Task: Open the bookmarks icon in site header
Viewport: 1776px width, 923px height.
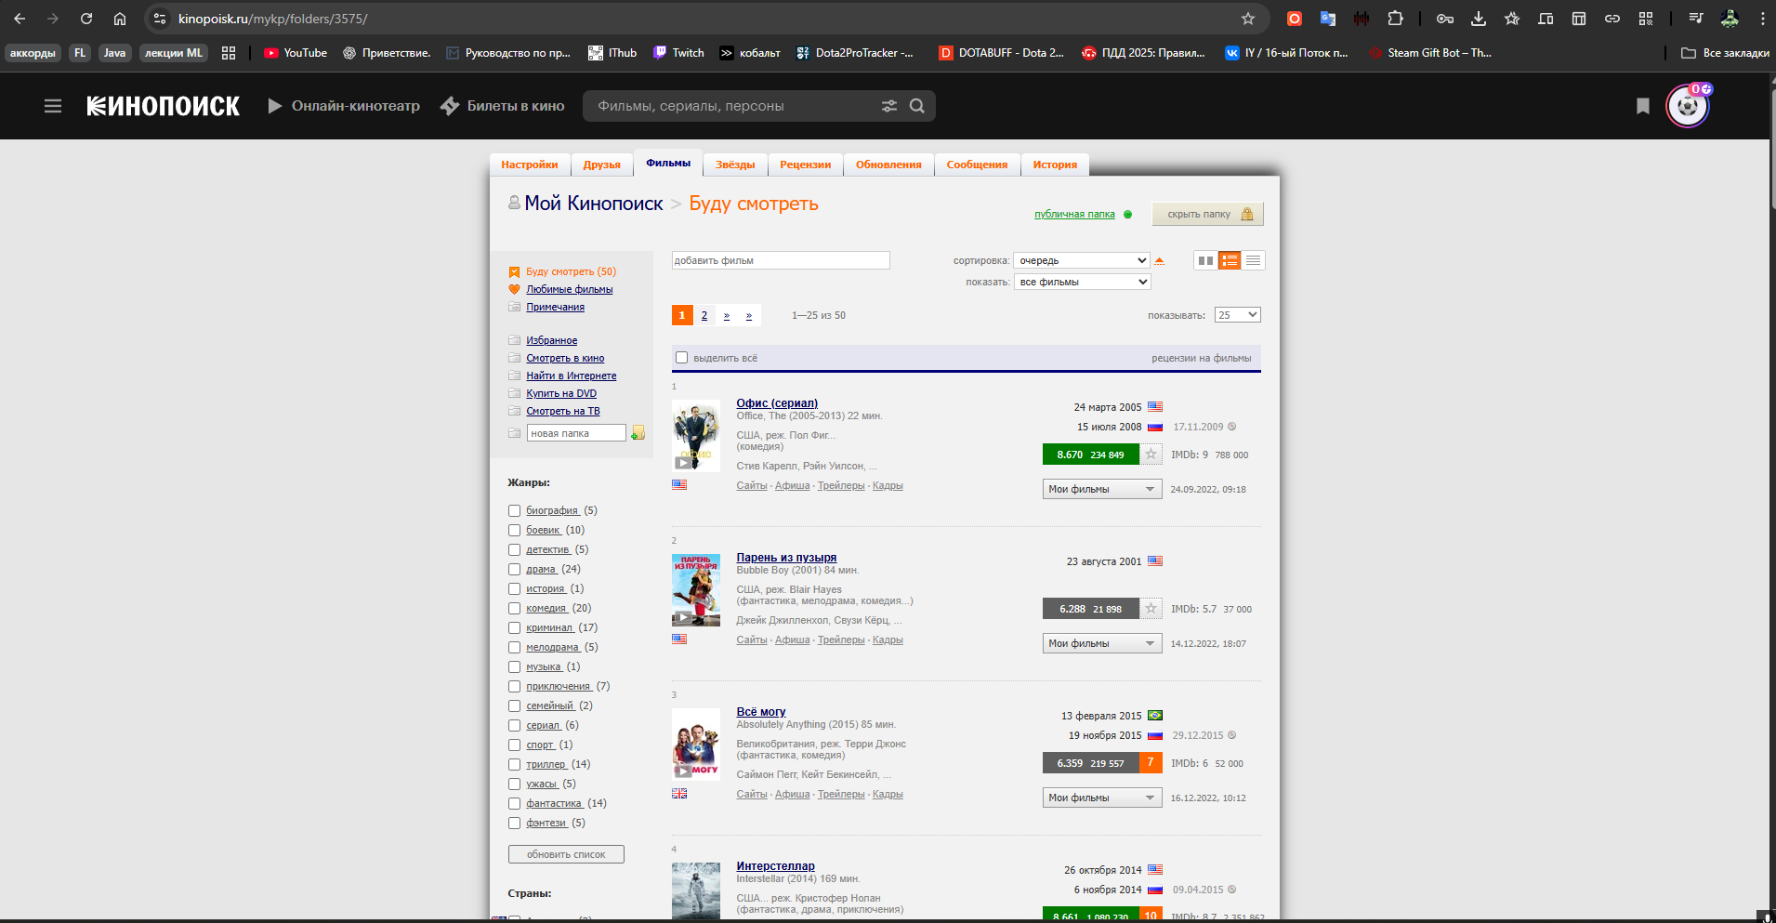Action: pyautogui.click(x=1643, y=106)
